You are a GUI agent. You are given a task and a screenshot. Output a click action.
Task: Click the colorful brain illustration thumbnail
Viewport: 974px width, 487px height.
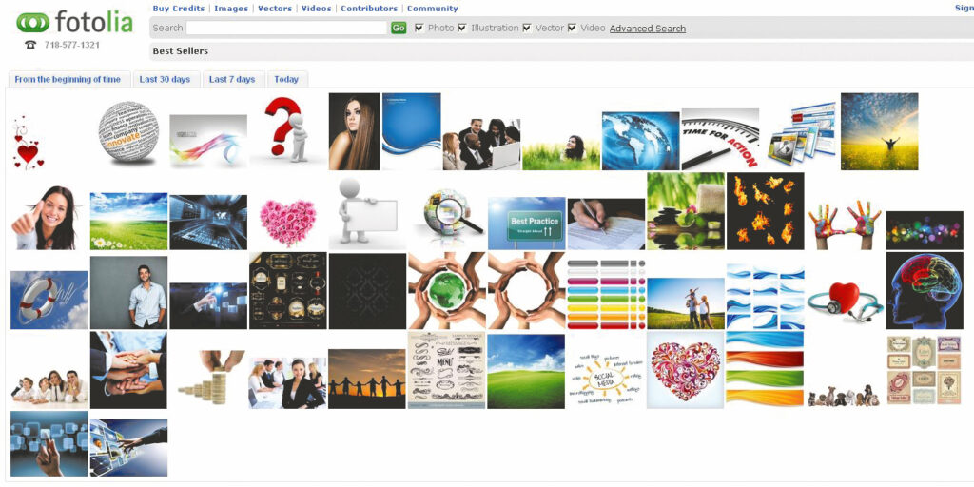[x=924, y=290]
